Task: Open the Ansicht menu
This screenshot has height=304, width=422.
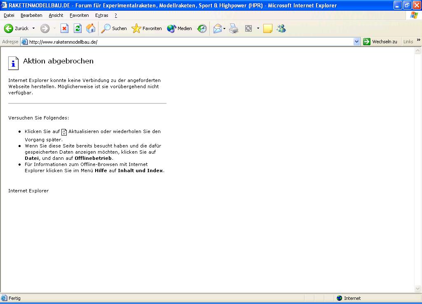Action: tap(56, 15)
